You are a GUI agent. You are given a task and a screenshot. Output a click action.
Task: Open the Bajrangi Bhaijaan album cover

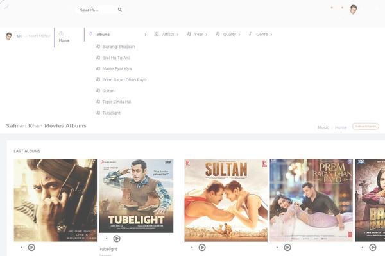(x=370, y=200)
